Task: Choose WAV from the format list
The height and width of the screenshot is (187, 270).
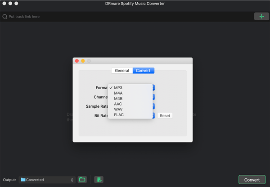Action: (x=130, y=109)
